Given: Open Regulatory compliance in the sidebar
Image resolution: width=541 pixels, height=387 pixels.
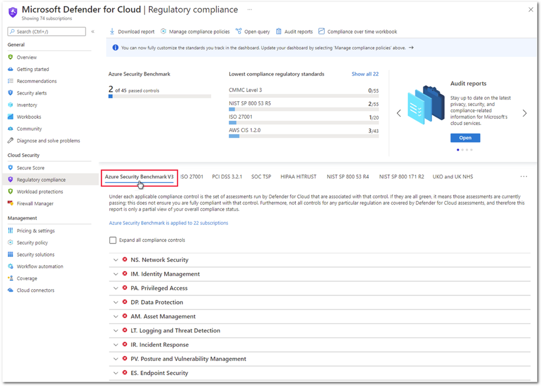Looking at the screenshot, I should click(x=50, y=179).
